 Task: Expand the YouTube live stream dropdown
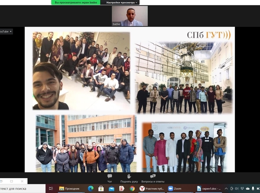[6, 31]
